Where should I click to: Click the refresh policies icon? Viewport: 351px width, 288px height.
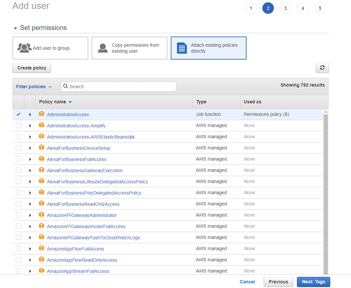322,68
